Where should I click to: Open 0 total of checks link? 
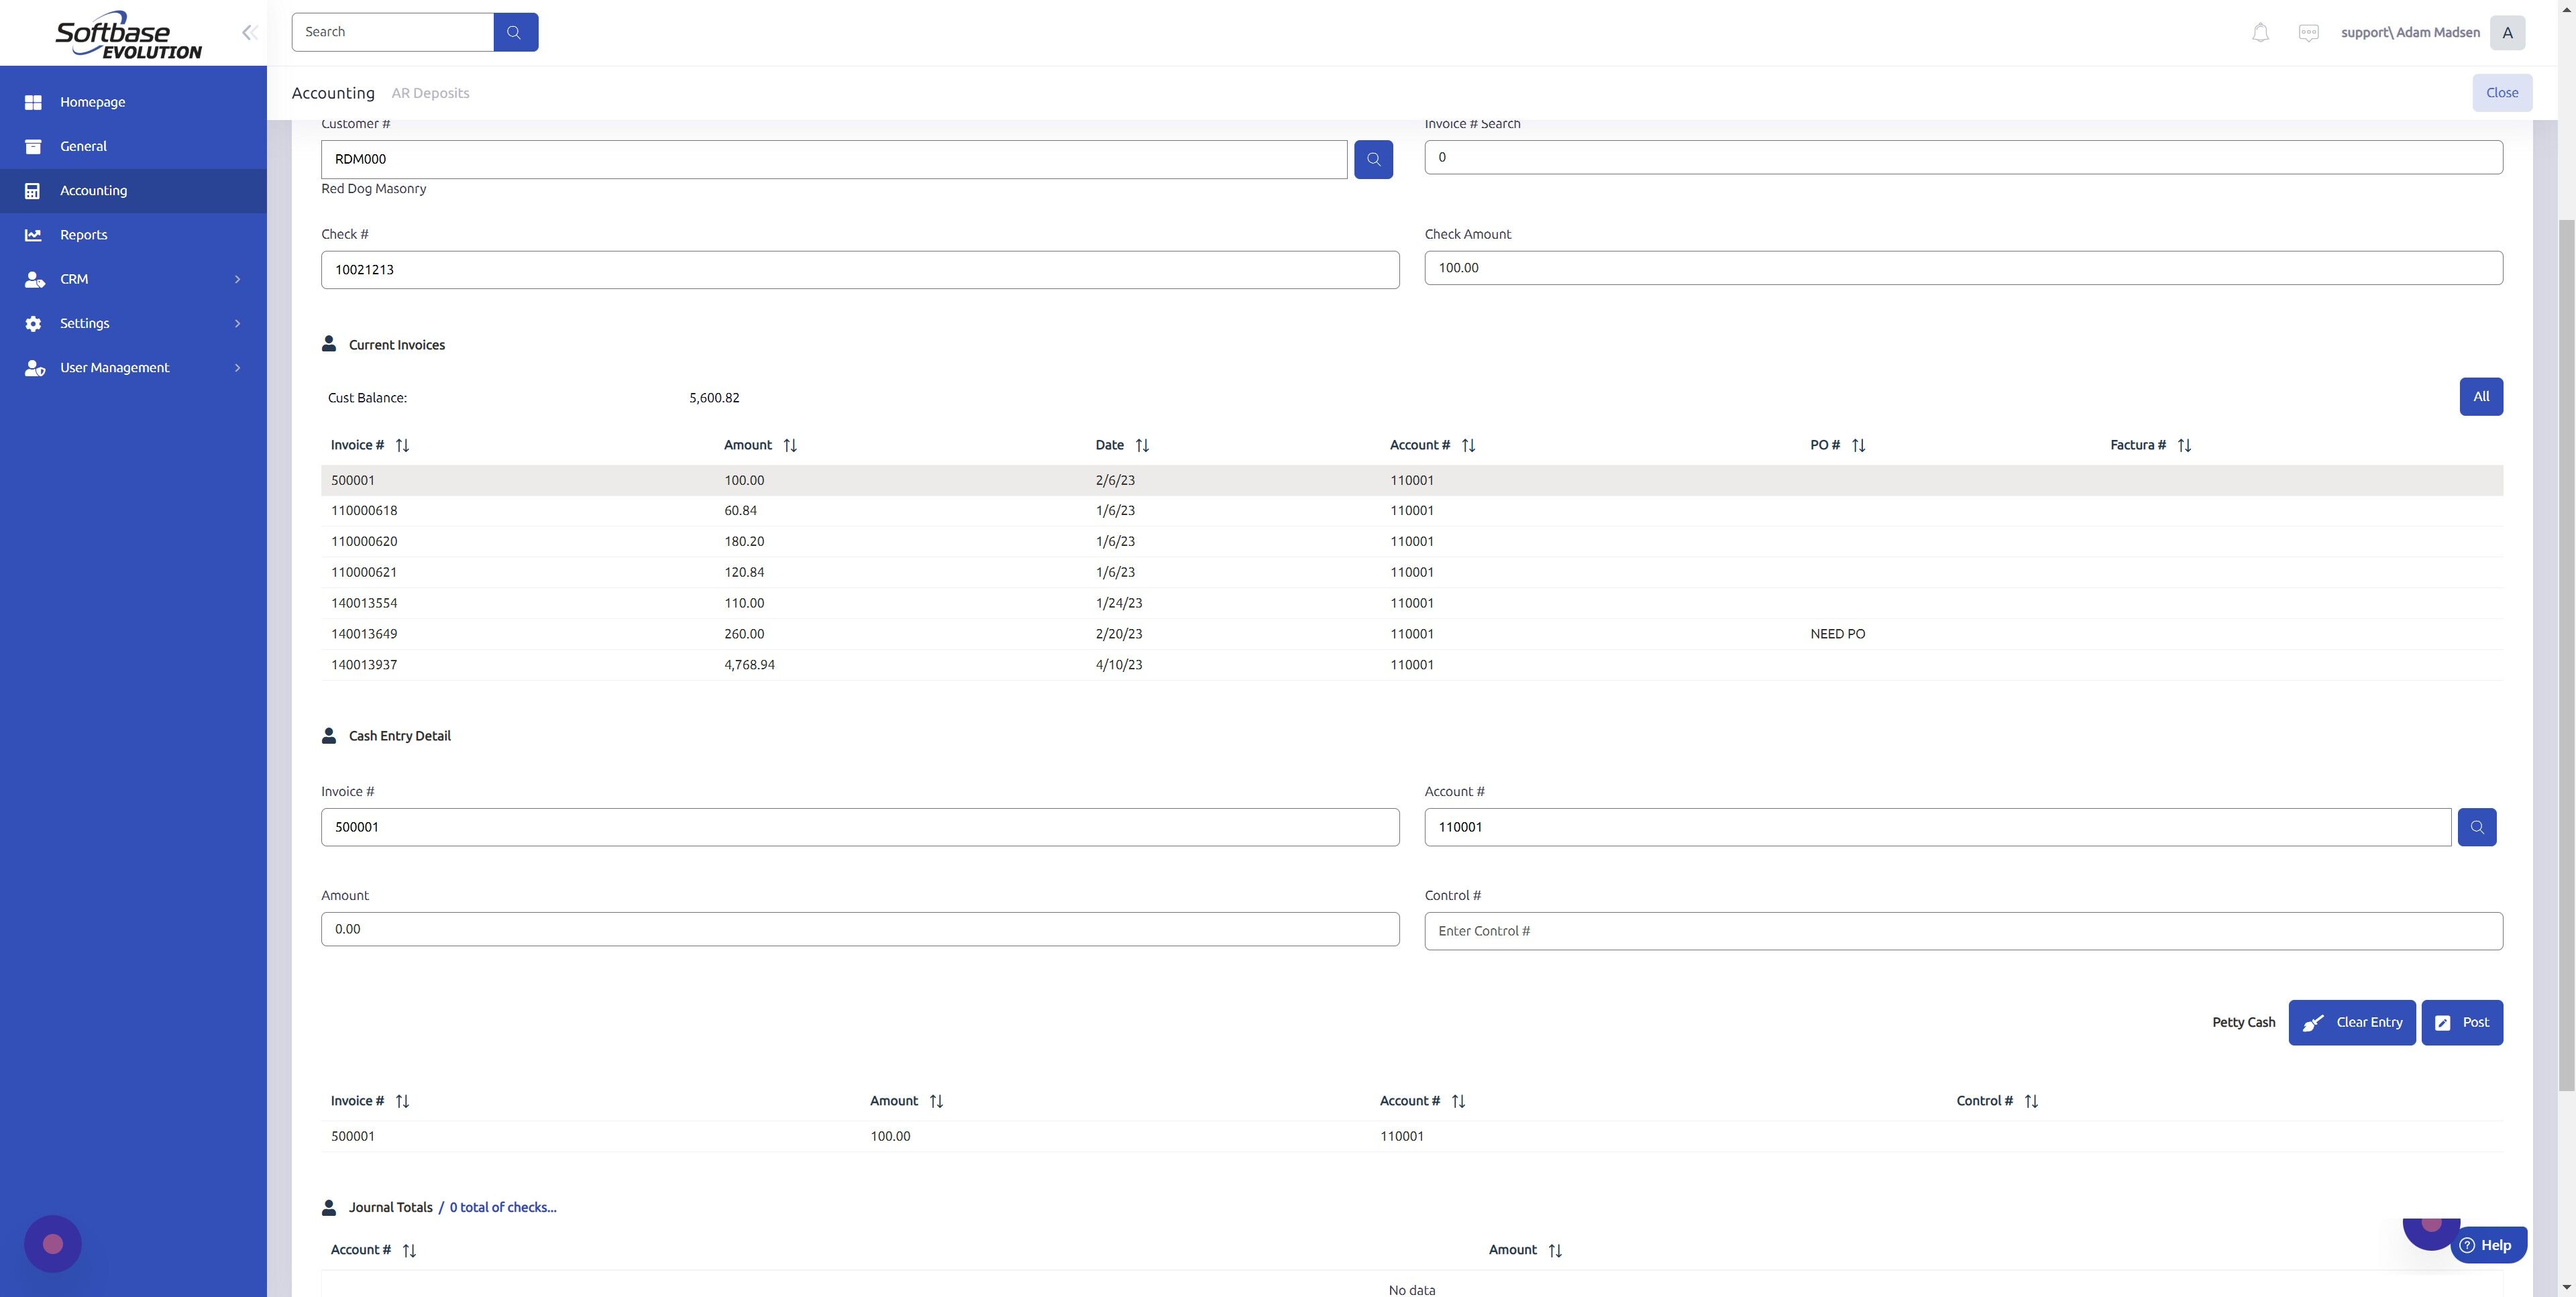(503, 1207)
